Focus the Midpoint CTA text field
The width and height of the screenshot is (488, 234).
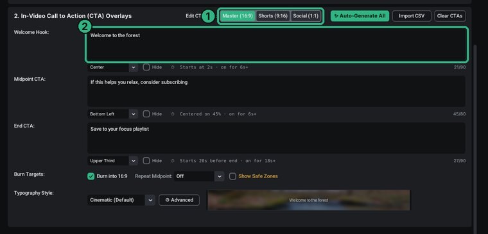pos(276,92)
